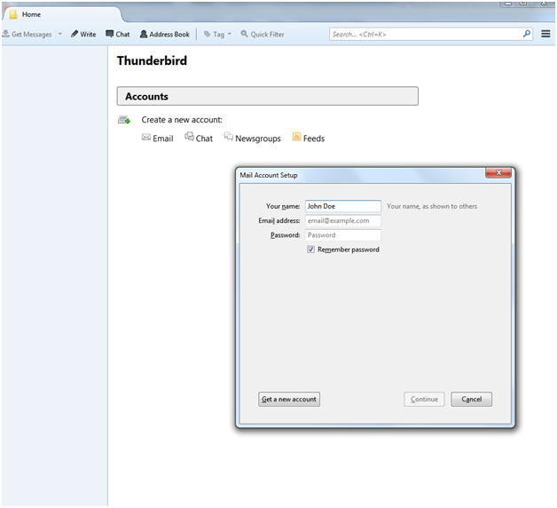Click the Get a new account button

coord(289,399)
